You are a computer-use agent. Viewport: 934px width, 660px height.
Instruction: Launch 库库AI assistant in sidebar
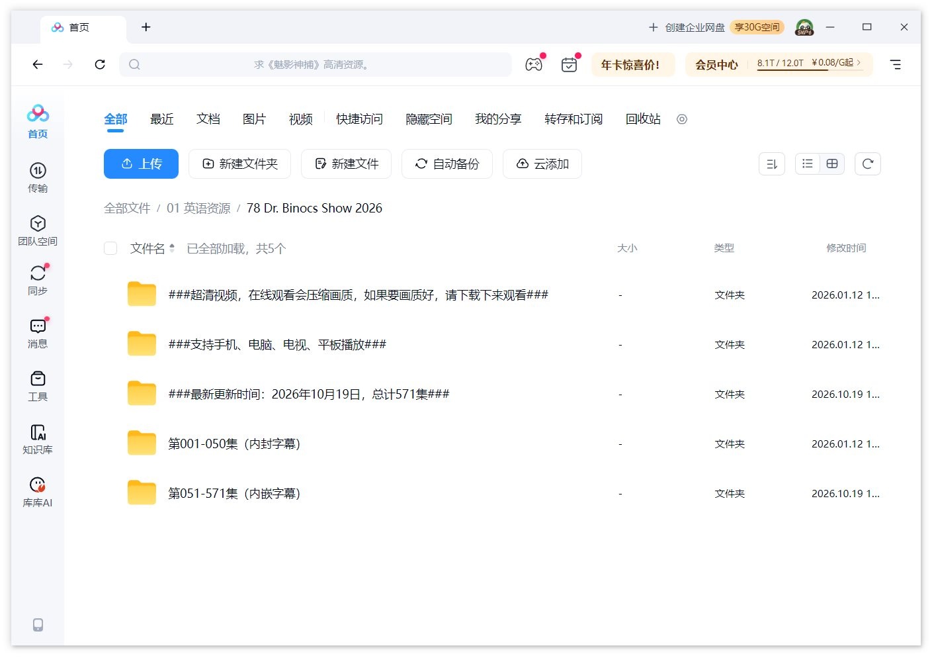coord(38,492)
